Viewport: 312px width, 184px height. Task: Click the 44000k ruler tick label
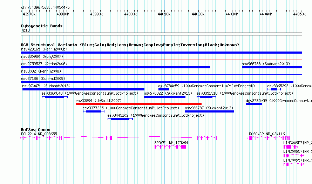tap(130, 14)
